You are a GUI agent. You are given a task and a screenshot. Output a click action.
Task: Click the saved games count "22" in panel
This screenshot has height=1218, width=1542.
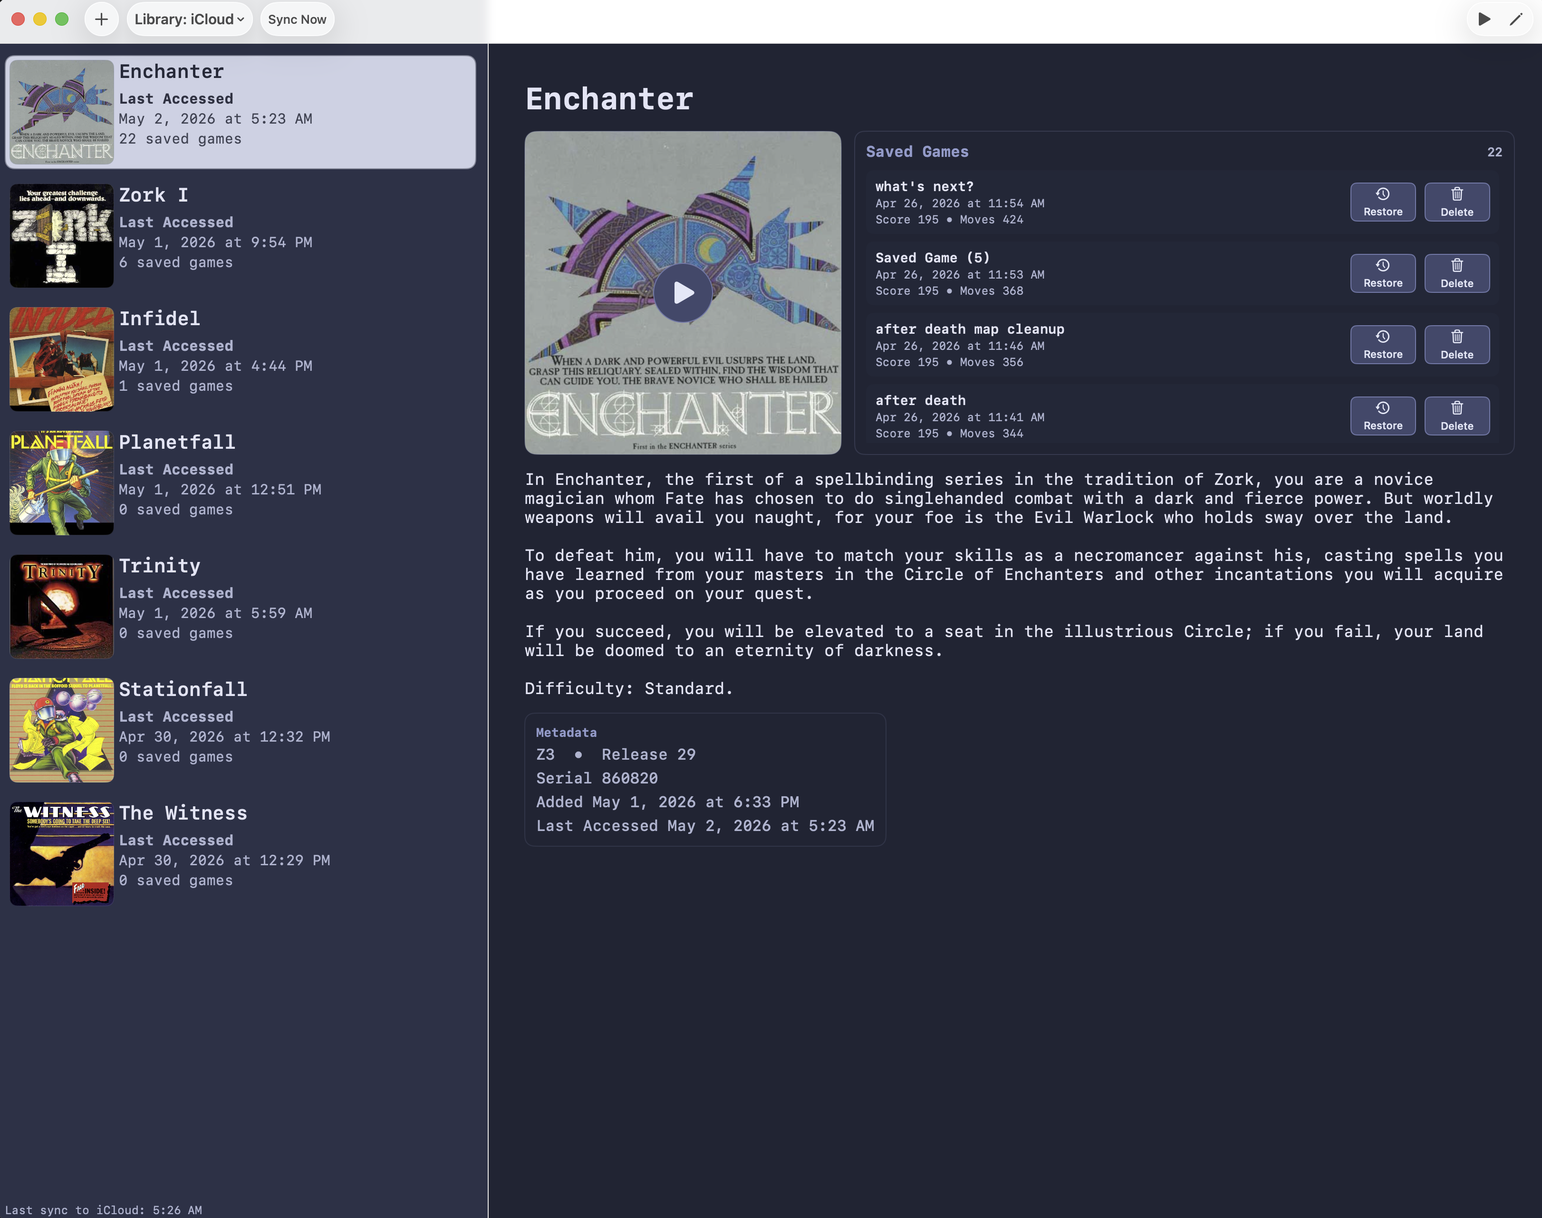(x=1494, y=152)
